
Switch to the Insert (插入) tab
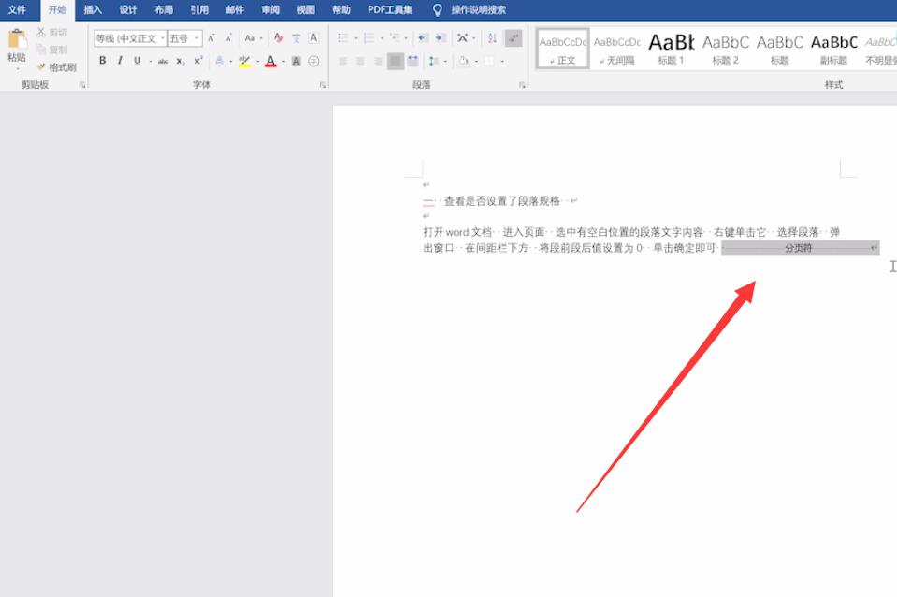(x=93, y=9)
